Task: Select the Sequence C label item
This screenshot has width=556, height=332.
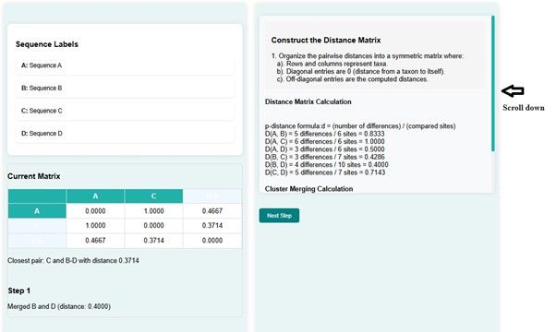Action: [x=125, y=111]
